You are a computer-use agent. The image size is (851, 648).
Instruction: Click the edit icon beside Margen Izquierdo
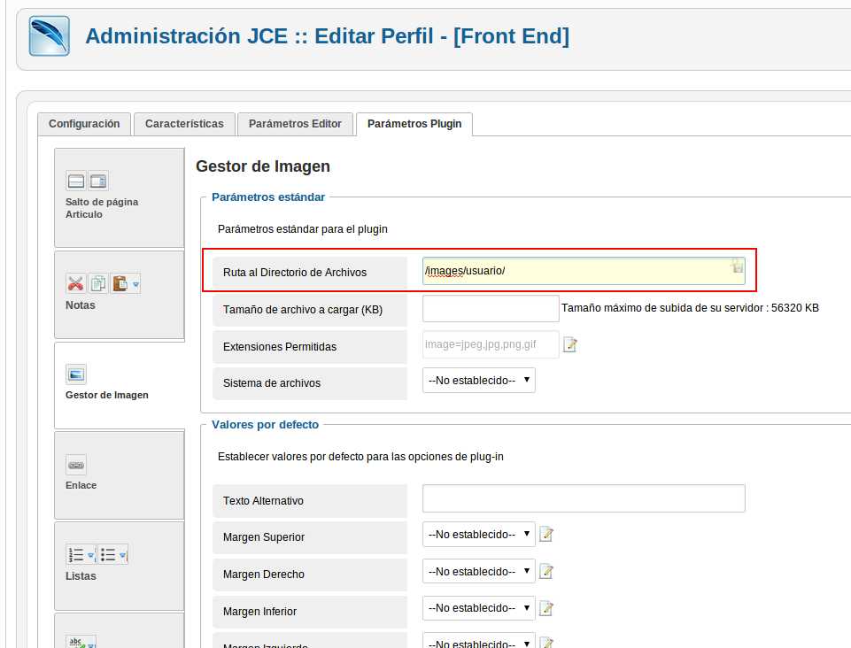click(546, 643)
